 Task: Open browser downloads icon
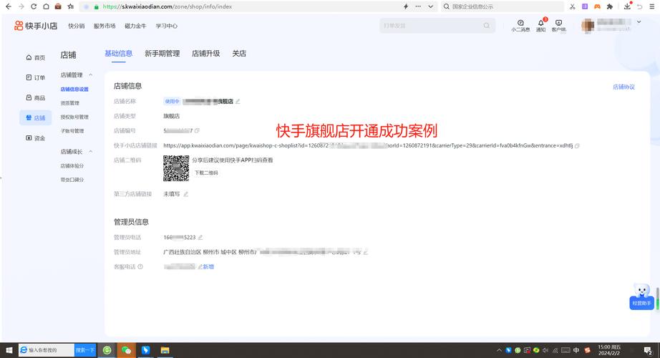(627, 6)
